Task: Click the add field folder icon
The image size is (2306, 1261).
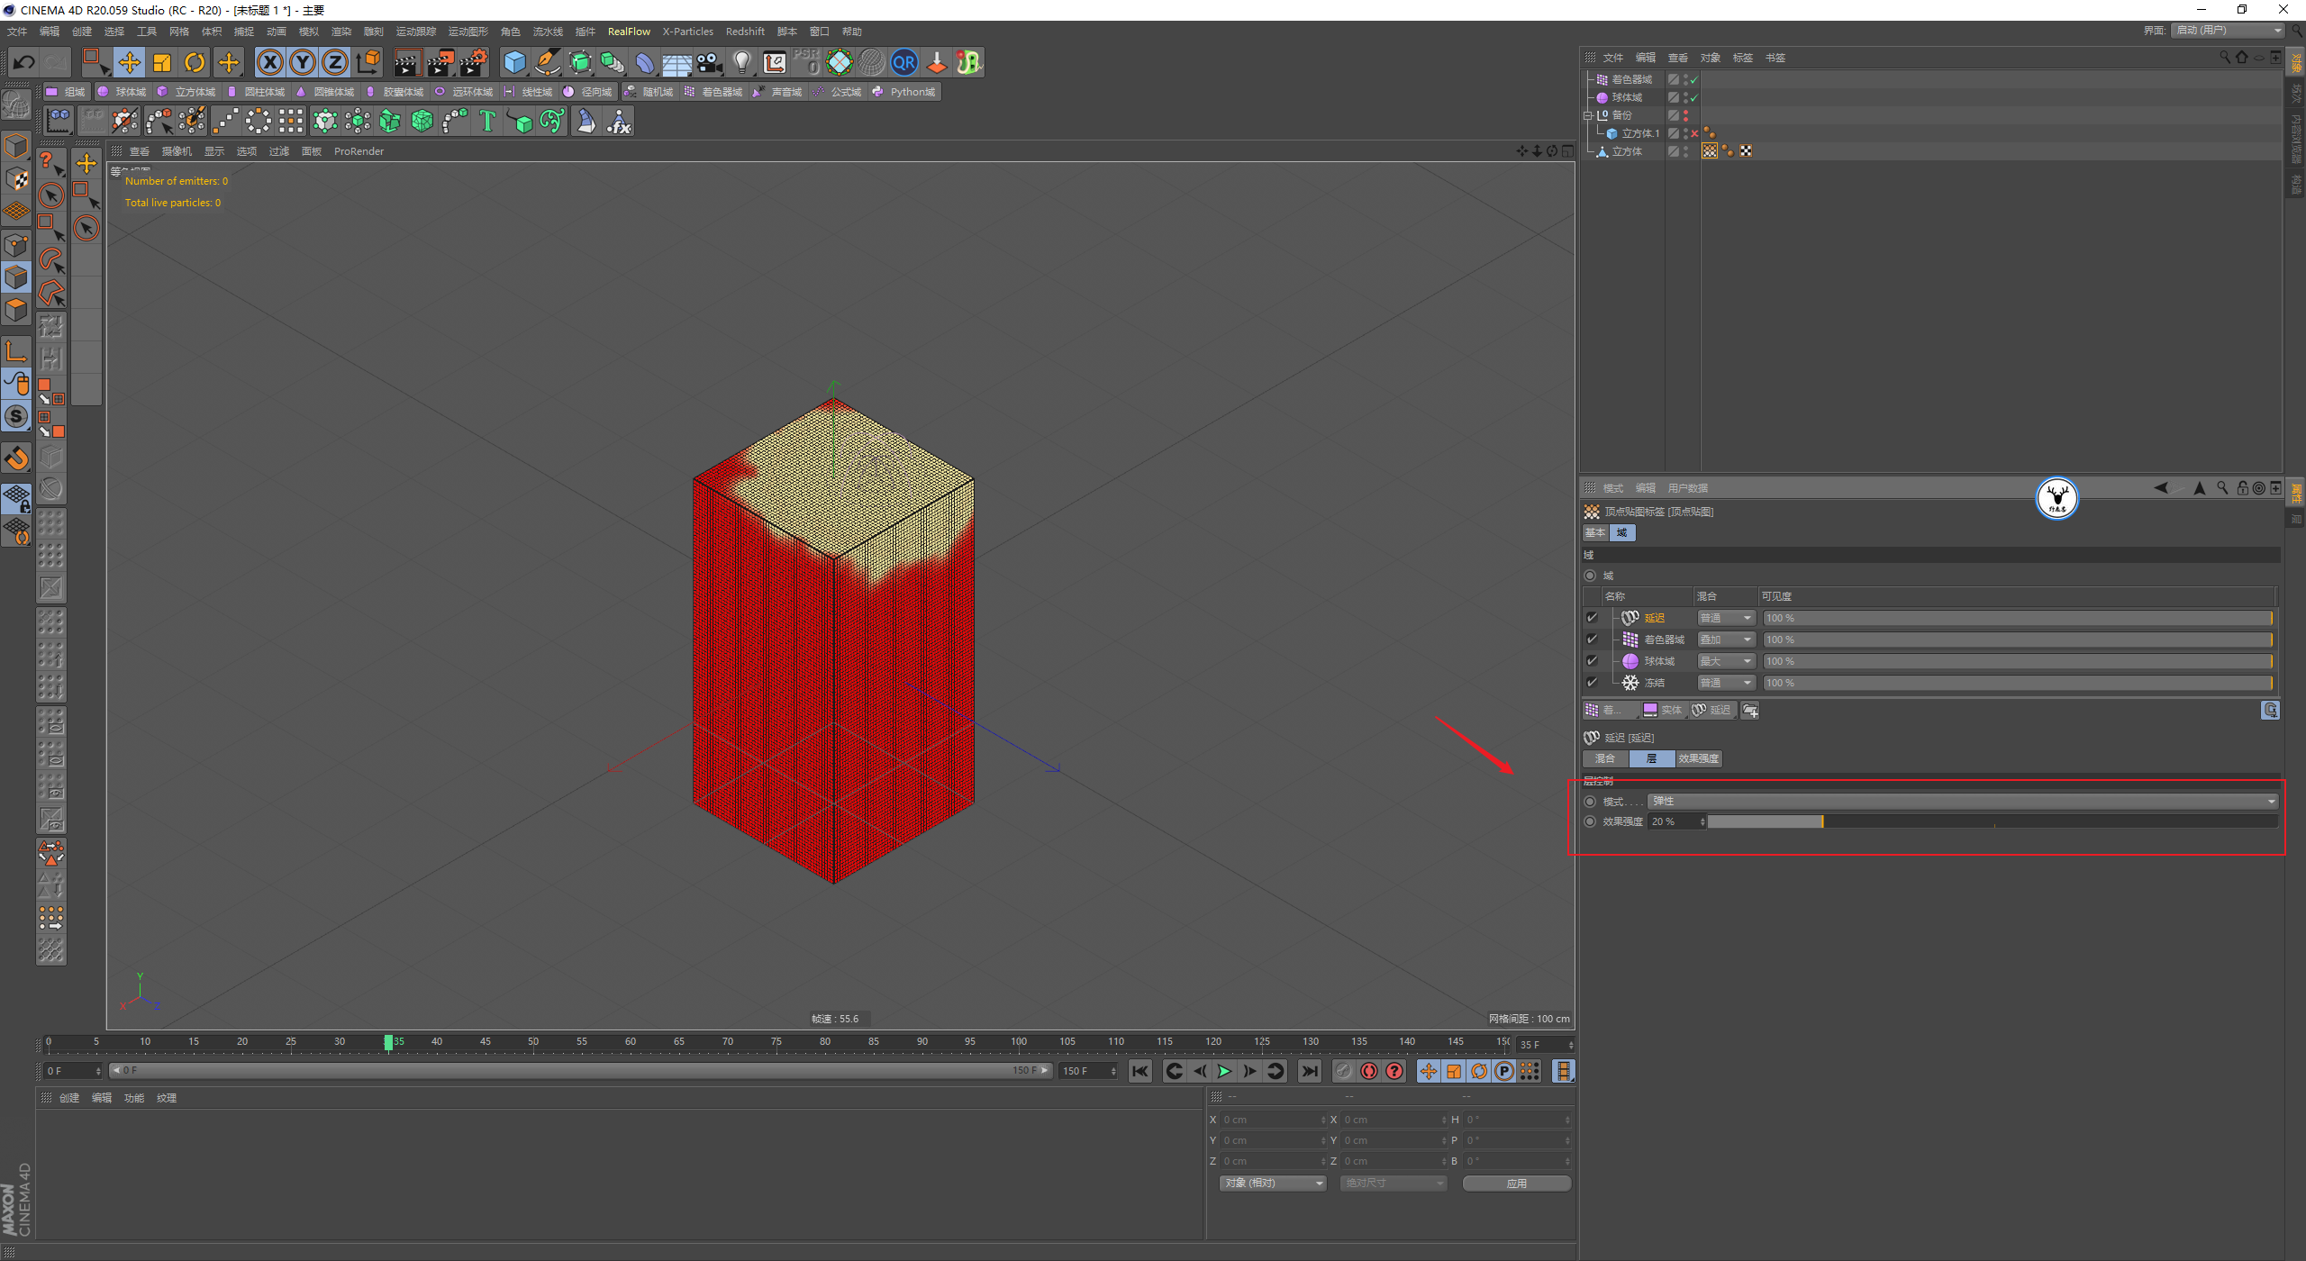Action: [1749, 711]
